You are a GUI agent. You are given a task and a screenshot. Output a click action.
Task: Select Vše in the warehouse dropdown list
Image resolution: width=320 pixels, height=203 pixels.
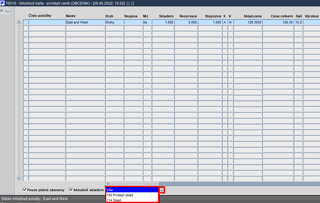[132, 190]
